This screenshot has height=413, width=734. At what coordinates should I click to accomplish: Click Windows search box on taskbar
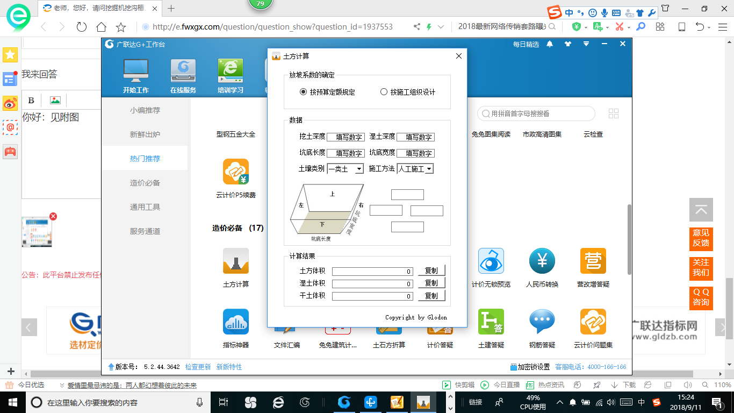click(117, 402)
